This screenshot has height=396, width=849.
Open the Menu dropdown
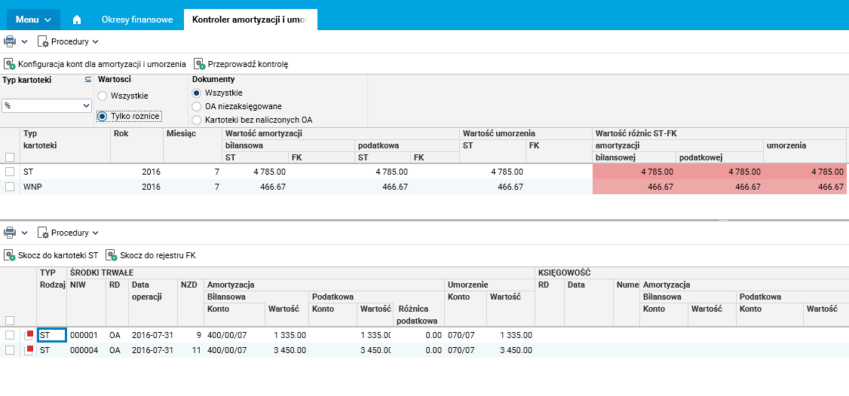click(x=33, y=19)
